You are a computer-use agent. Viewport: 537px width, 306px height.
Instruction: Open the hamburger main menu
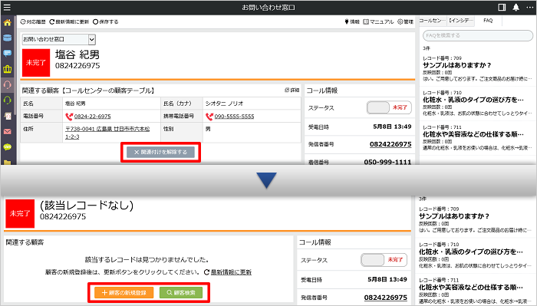[7, 7]
